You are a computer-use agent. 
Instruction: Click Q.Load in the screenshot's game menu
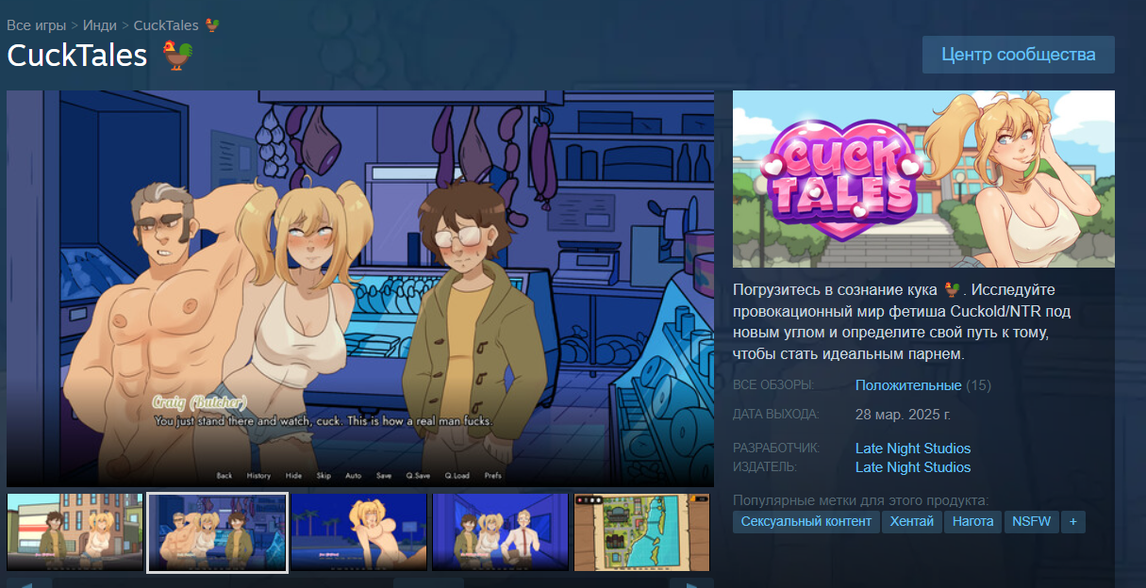[457, 476]
